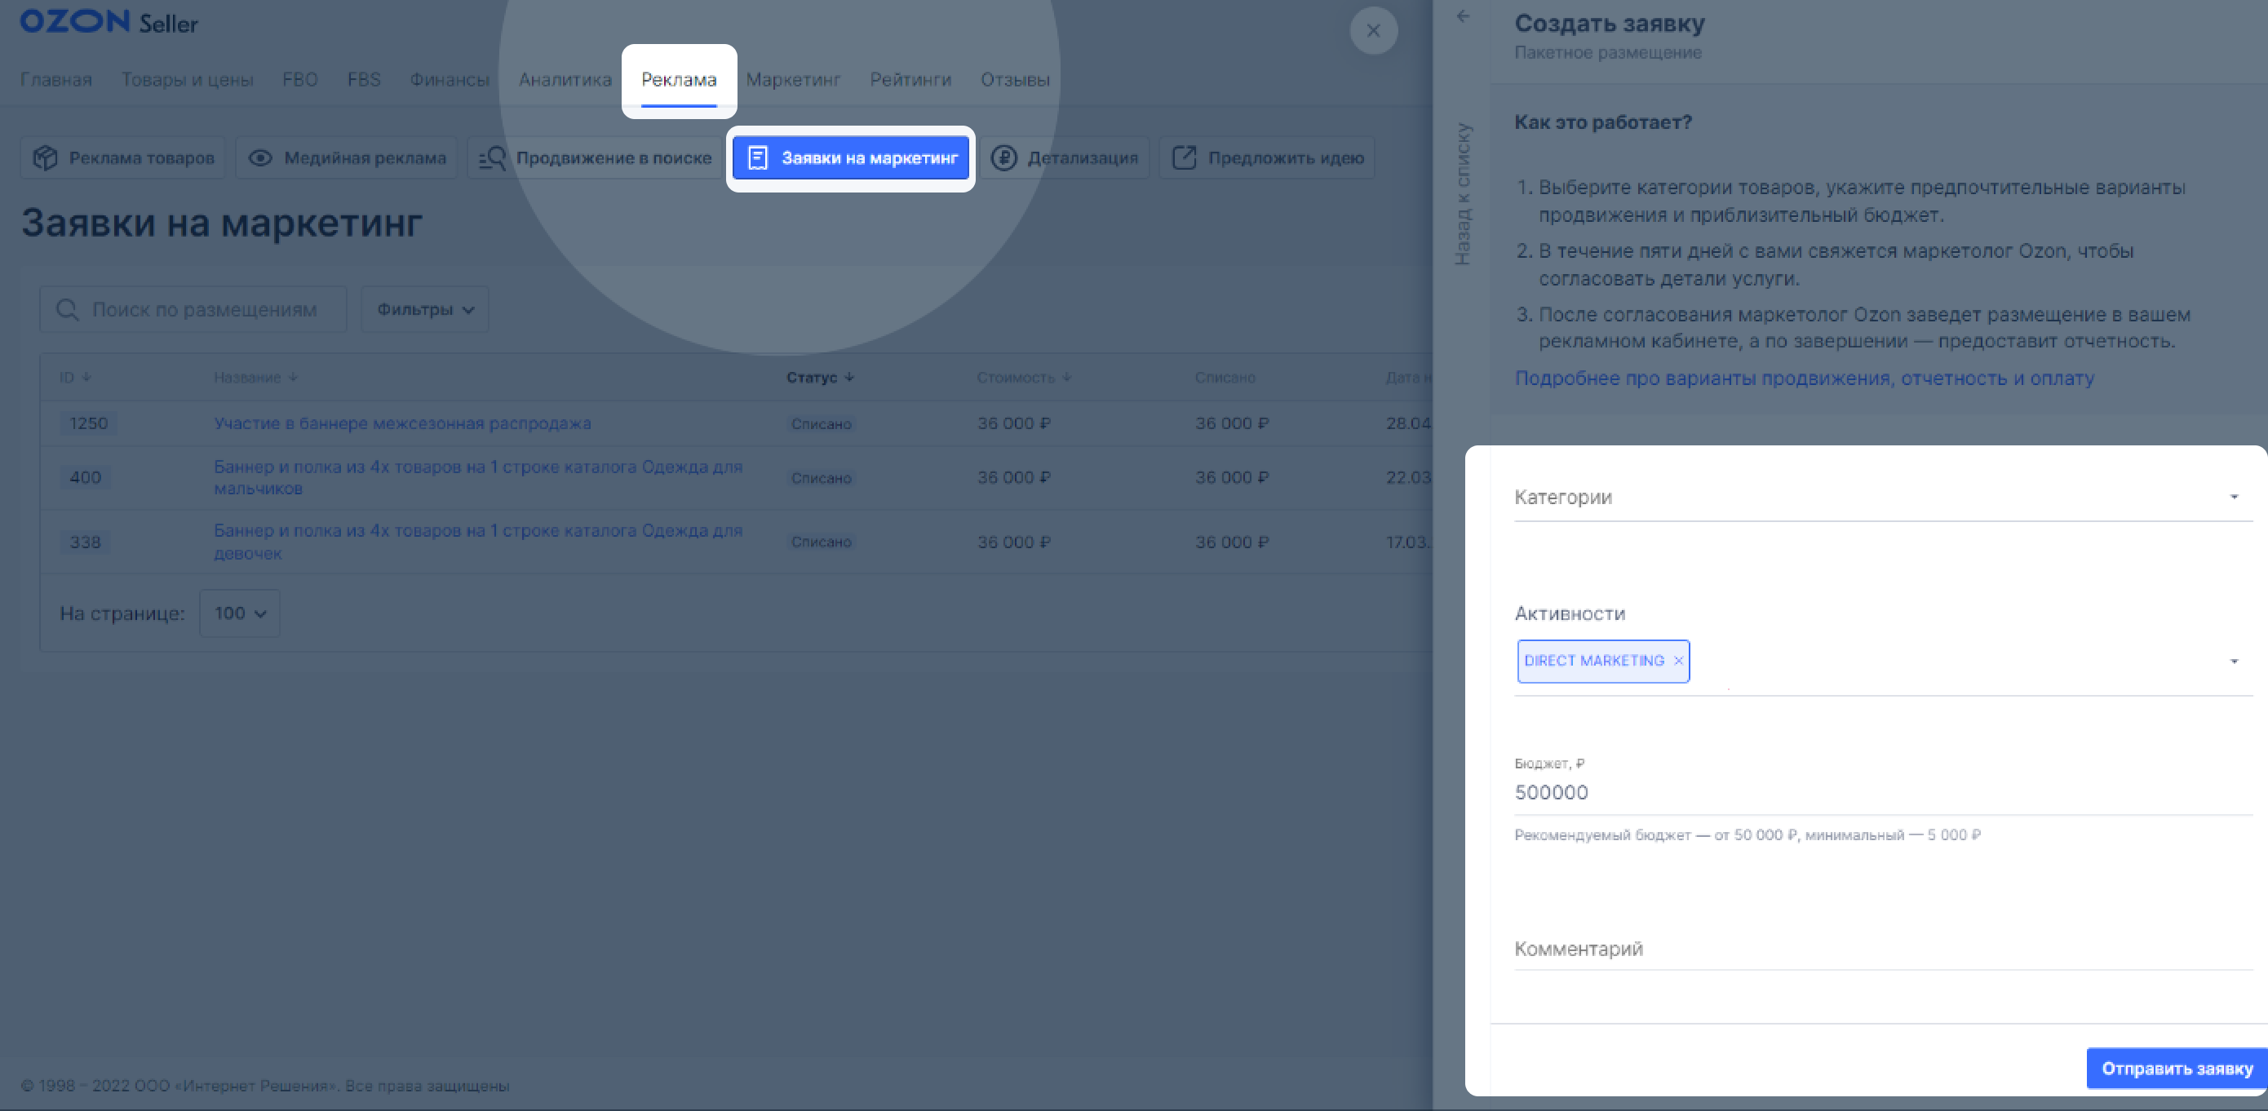This screenshot has width=2268, height=1111.
Task: Switch to Реклама товаров
Action: [x=123, y=158]
